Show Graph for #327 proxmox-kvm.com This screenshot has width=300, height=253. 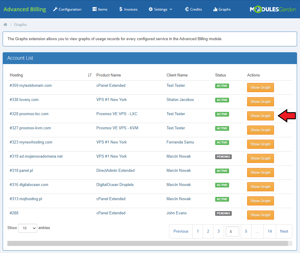pyautogui.click(x=260, y=130)
